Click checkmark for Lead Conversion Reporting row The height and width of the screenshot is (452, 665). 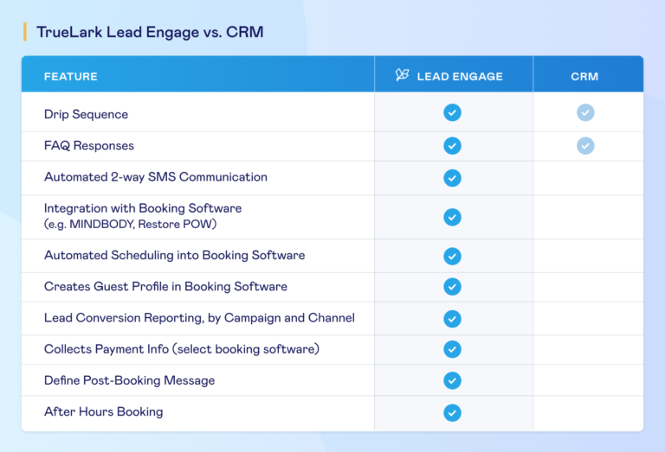pyautogui.click(x=453, y=319)
